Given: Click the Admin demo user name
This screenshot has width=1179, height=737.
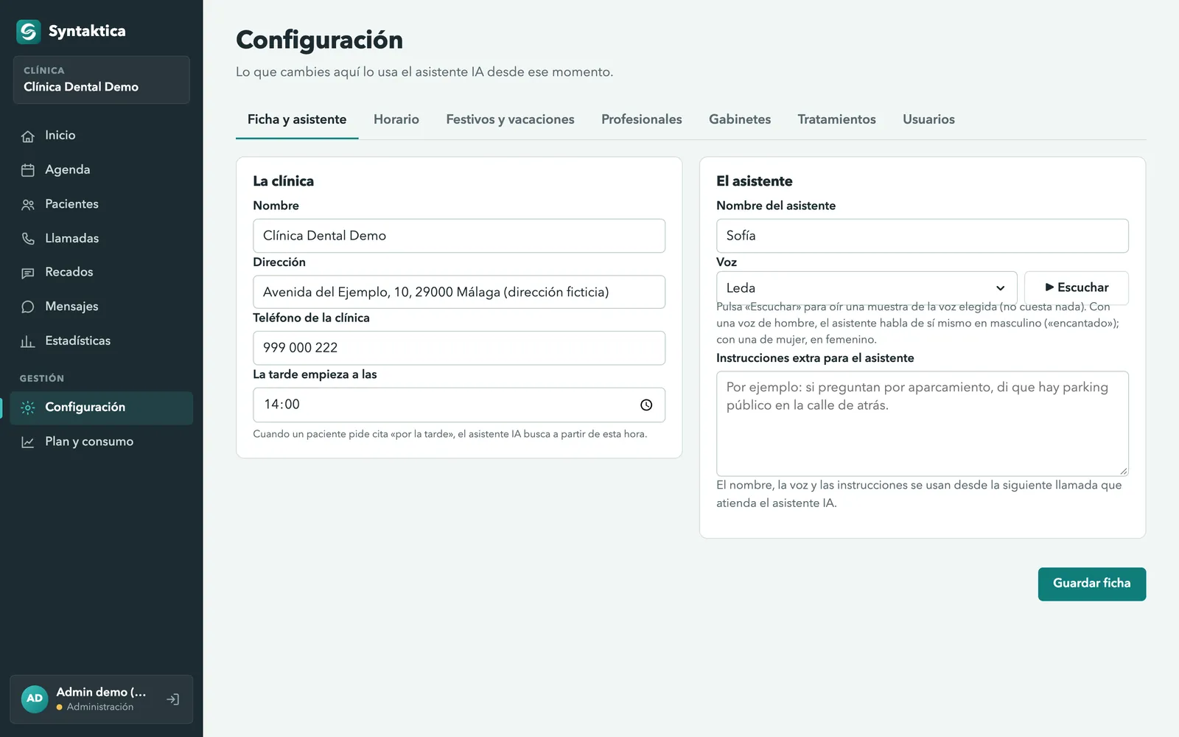Looking at the screenshot, I should [101, 692].
